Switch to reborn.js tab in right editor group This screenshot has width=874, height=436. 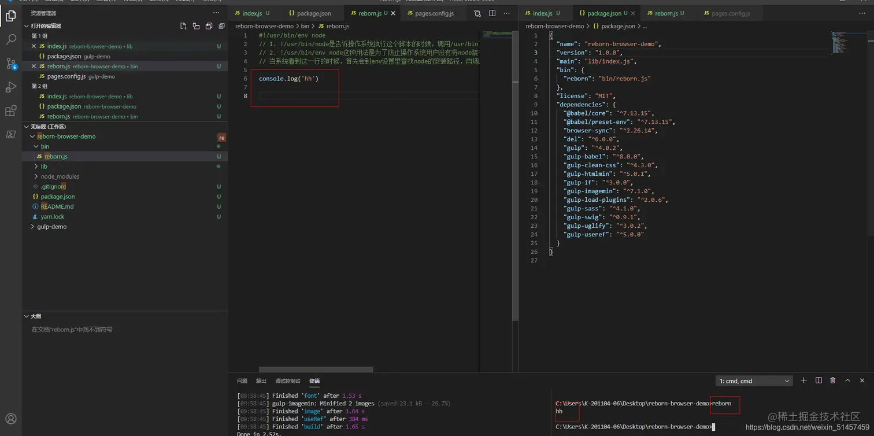point(669,13)
